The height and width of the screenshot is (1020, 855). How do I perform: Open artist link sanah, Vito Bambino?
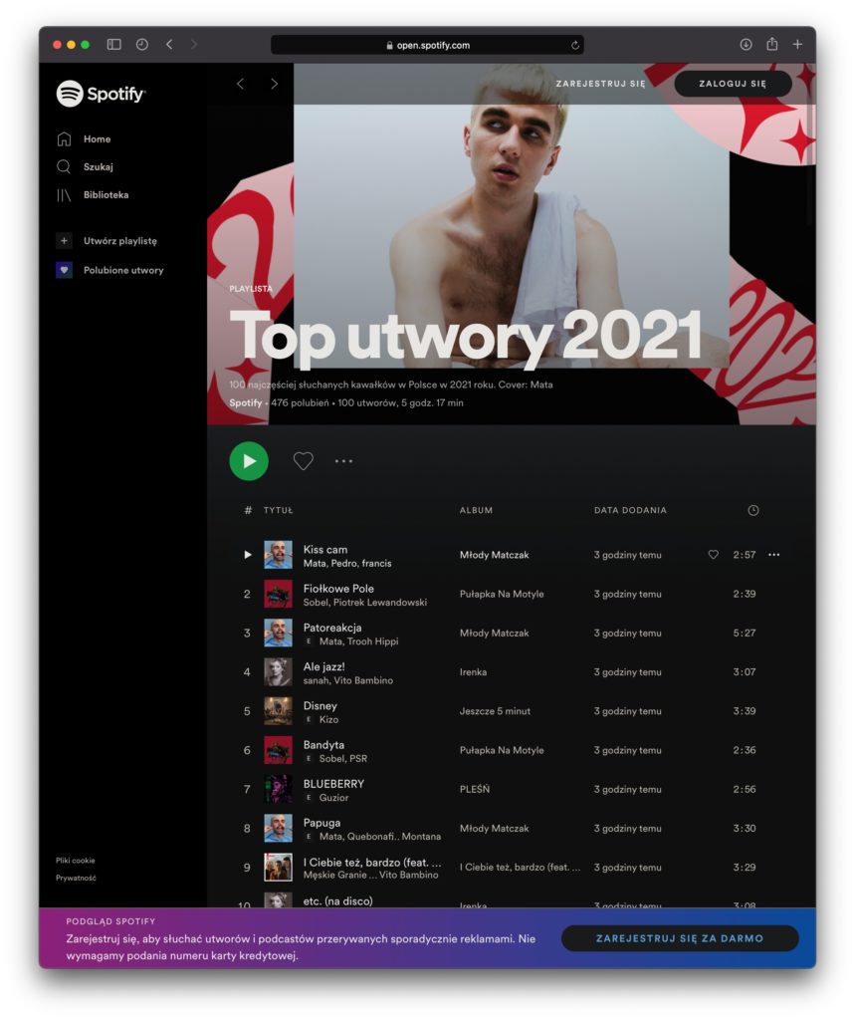347,680
